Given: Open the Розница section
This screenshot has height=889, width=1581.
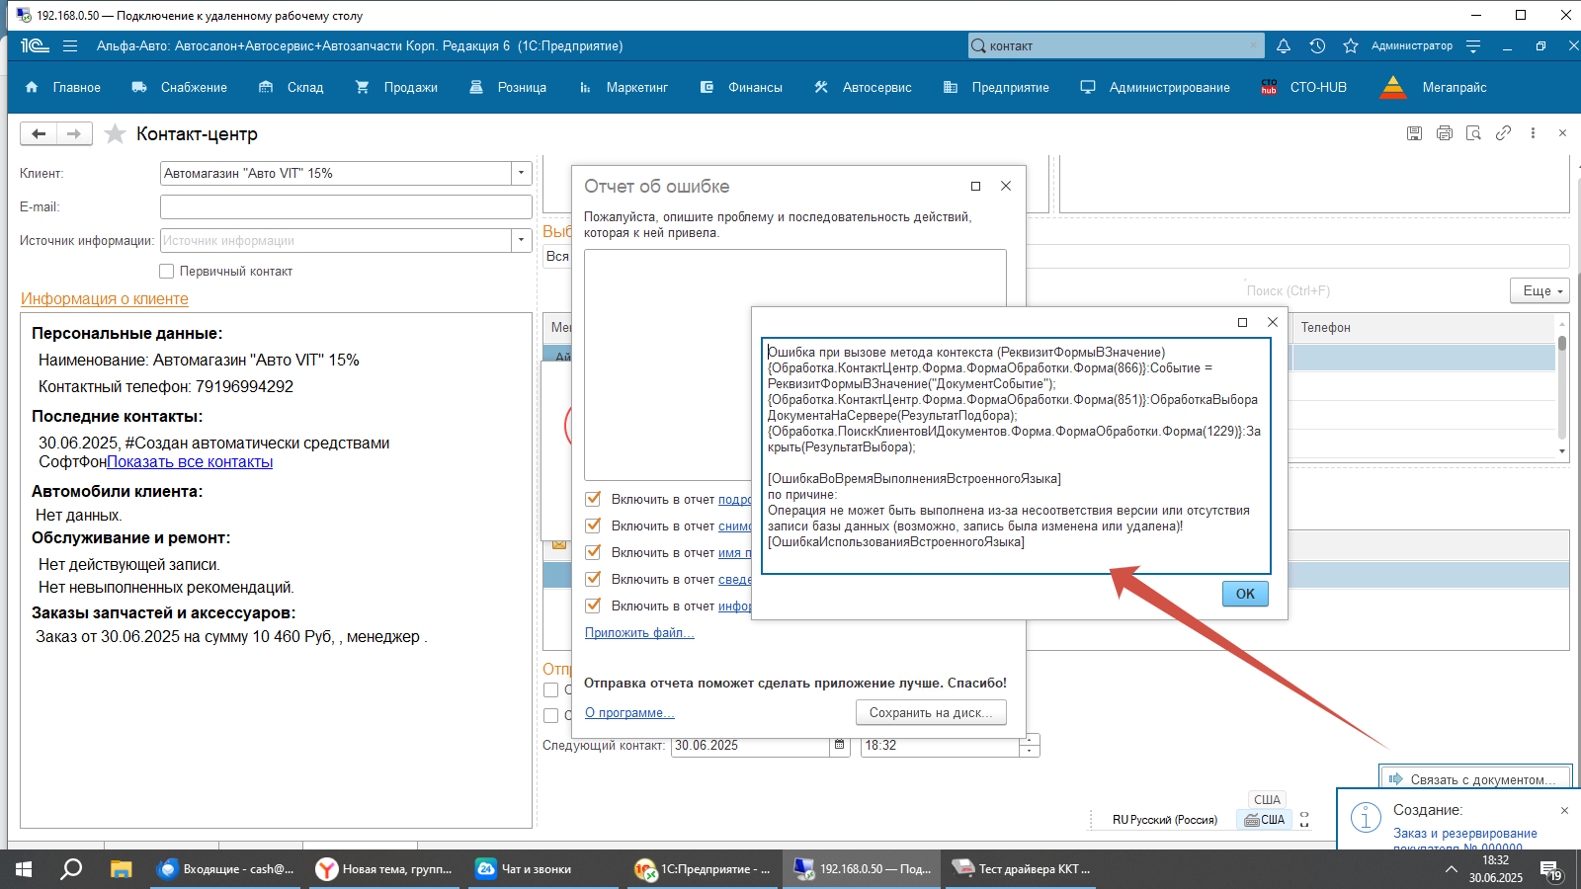Looking at the screenshot, I should [x=508, y=87].
